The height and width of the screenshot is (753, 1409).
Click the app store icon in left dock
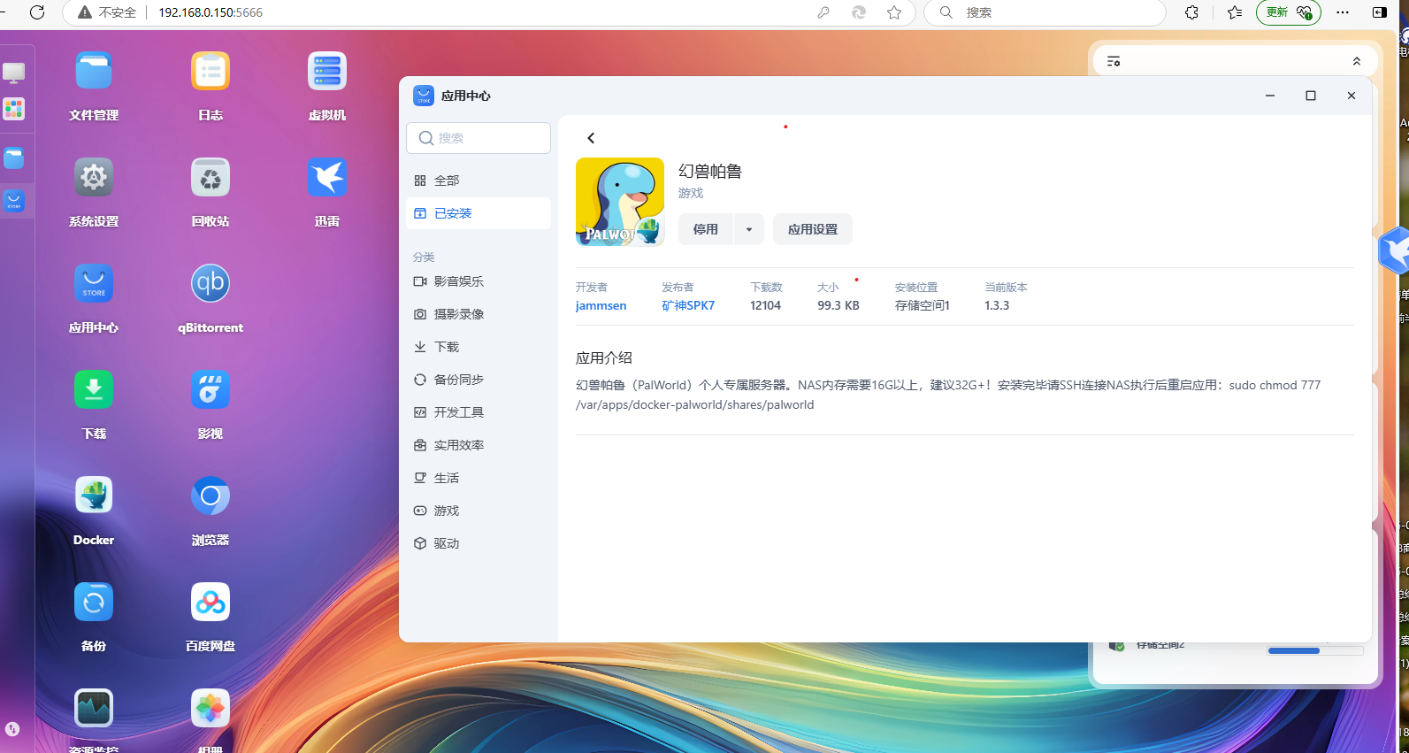(14, 201)
